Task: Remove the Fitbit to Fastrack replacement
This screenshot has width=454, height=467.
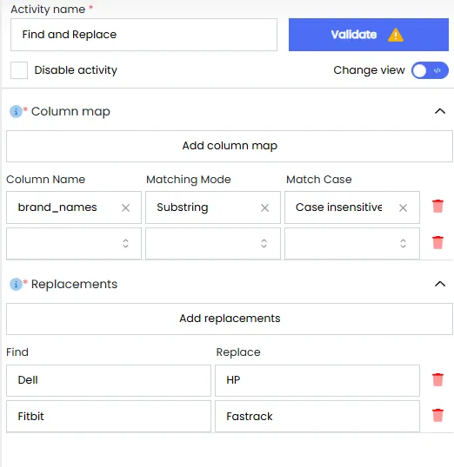Action: pos(437,415)
